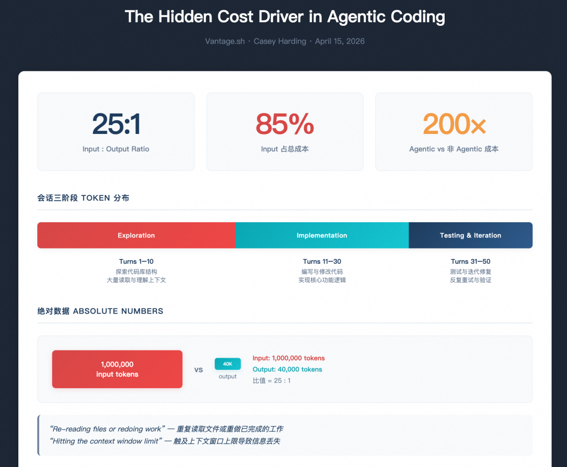Image resolution: width=567 pixels, height=467 pixels.
Task: Click the 实现核心功能逻辑 description
Action: (322, 280)
